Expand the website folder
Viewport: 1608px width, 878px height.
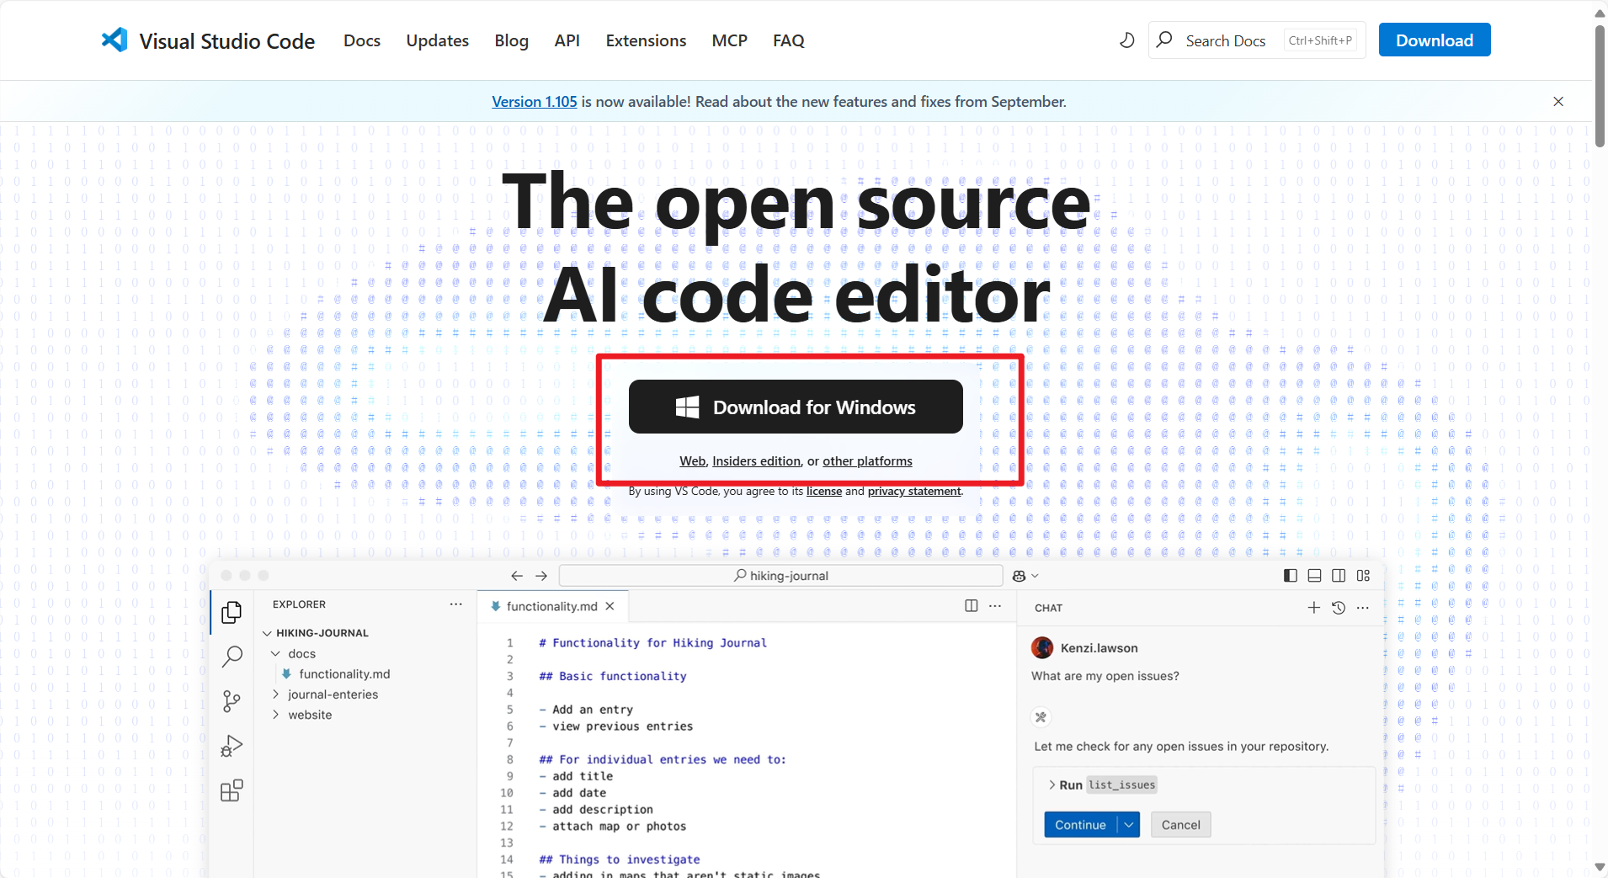275,715
